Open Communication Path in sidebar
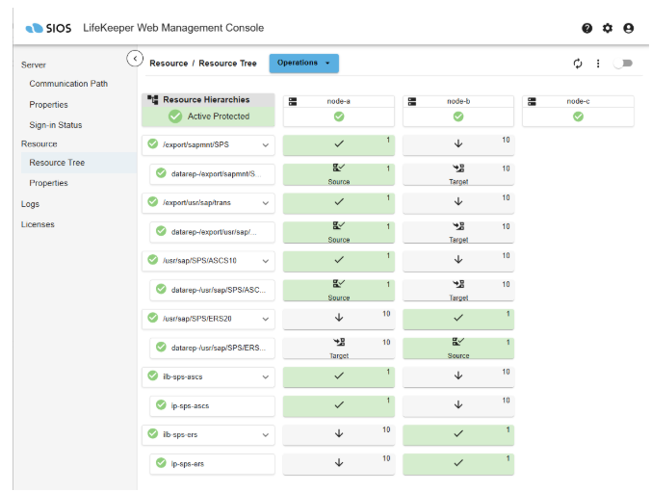The width and height of the screenshot is (651, 492). (x=68, y=84)
